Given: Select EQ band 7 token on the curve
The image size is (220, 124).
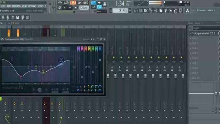Looking at the screenshot, I should 61,60.
